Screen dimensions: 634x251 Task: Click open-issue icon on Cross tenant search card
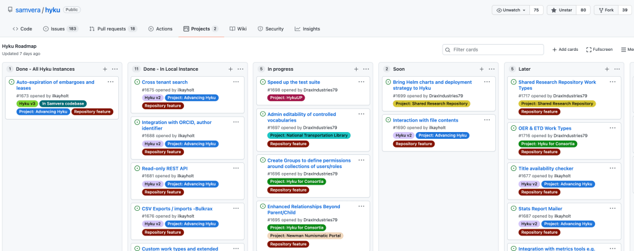pyautogui.click(x=137, y=82)
